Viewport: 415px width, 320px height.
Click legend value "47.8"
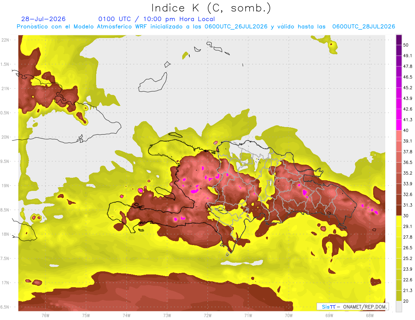[408, 66]
